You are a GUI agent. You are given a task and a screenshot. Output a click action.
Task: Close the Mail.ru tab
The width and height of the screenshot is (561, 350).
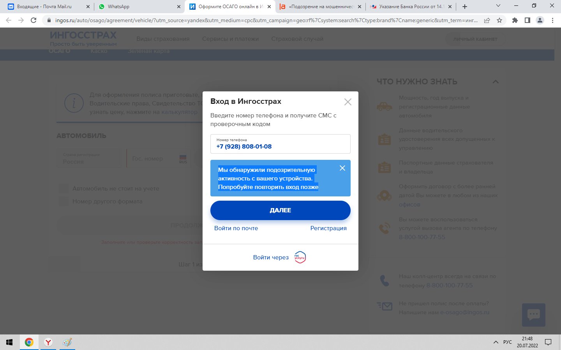click(x=88, y=7)
